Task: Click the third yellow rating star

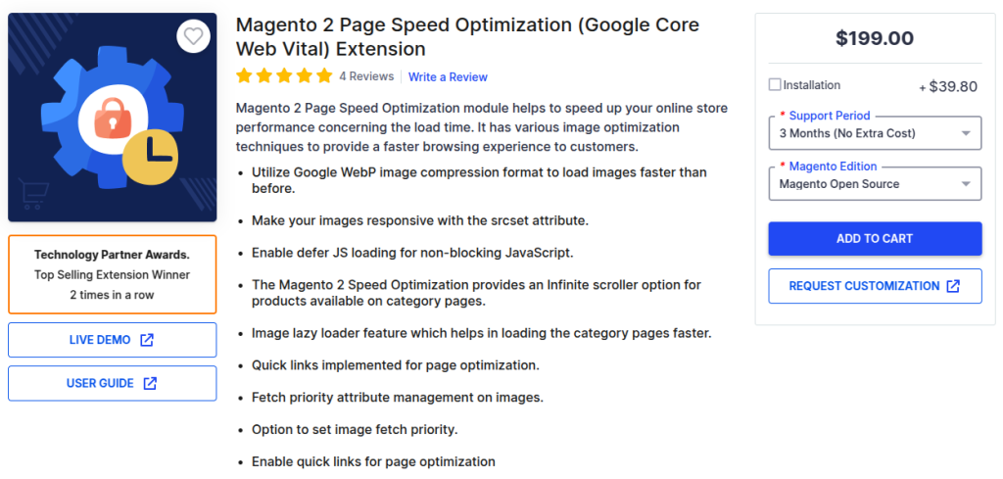Action: tap(284, 76)
